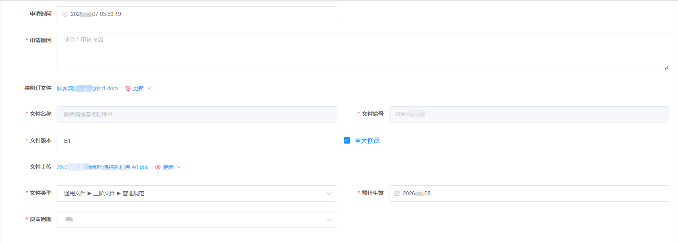Click 更新 next to 待修订文件
The height and width of the screenshot is (243, 678).
(x=138, y=88)
